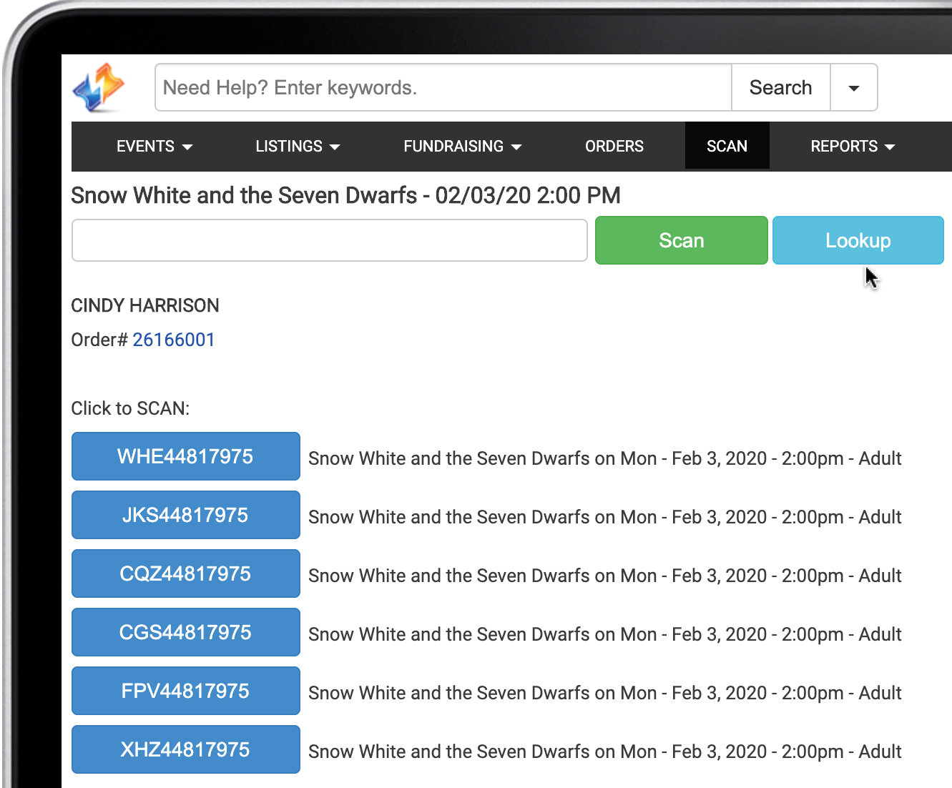This screenshot has height=788, width=952.
Task: Scan ticket XHZ44817975
Action: [x=186, y=749]
